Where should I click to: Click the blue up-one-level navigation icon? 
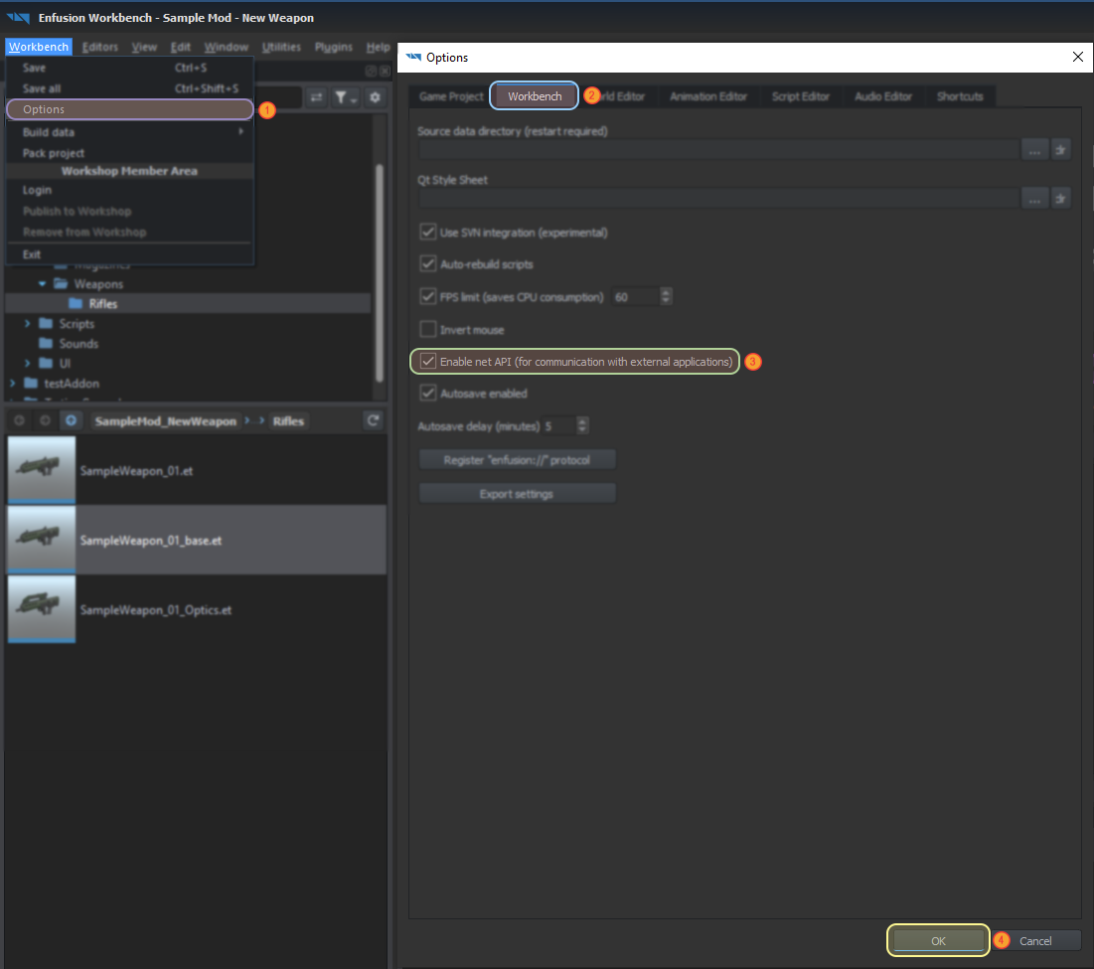[x=72, y=420]
